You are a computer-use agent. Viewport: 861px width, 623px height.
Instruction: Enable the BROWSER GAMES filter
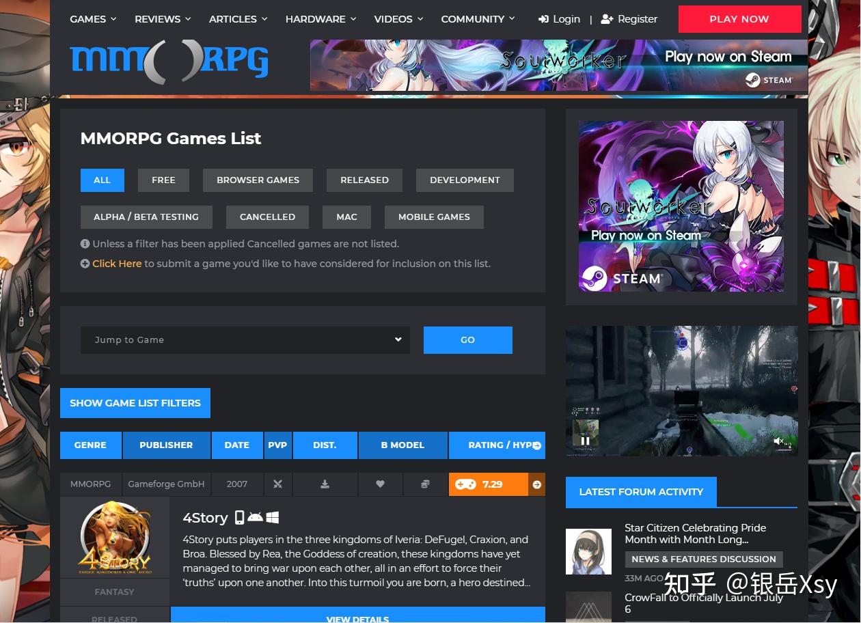258,180
